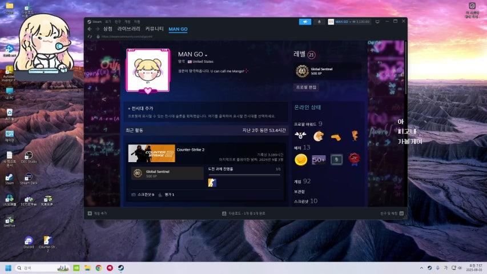This screenshot has width=487, height=274.
Task: Expand the arrow next to MAN GO profile name
Action: point(206,55)
